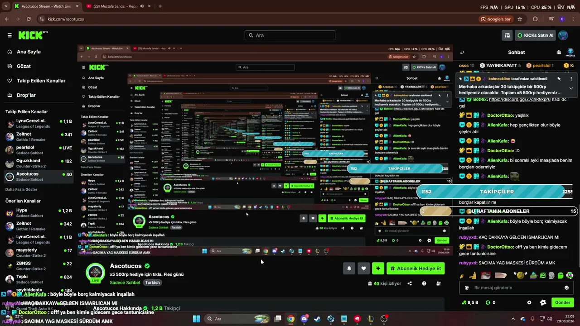This screenshot has width=580, height=326.
Task: Go back in the browser
Action: coord(7,19)
